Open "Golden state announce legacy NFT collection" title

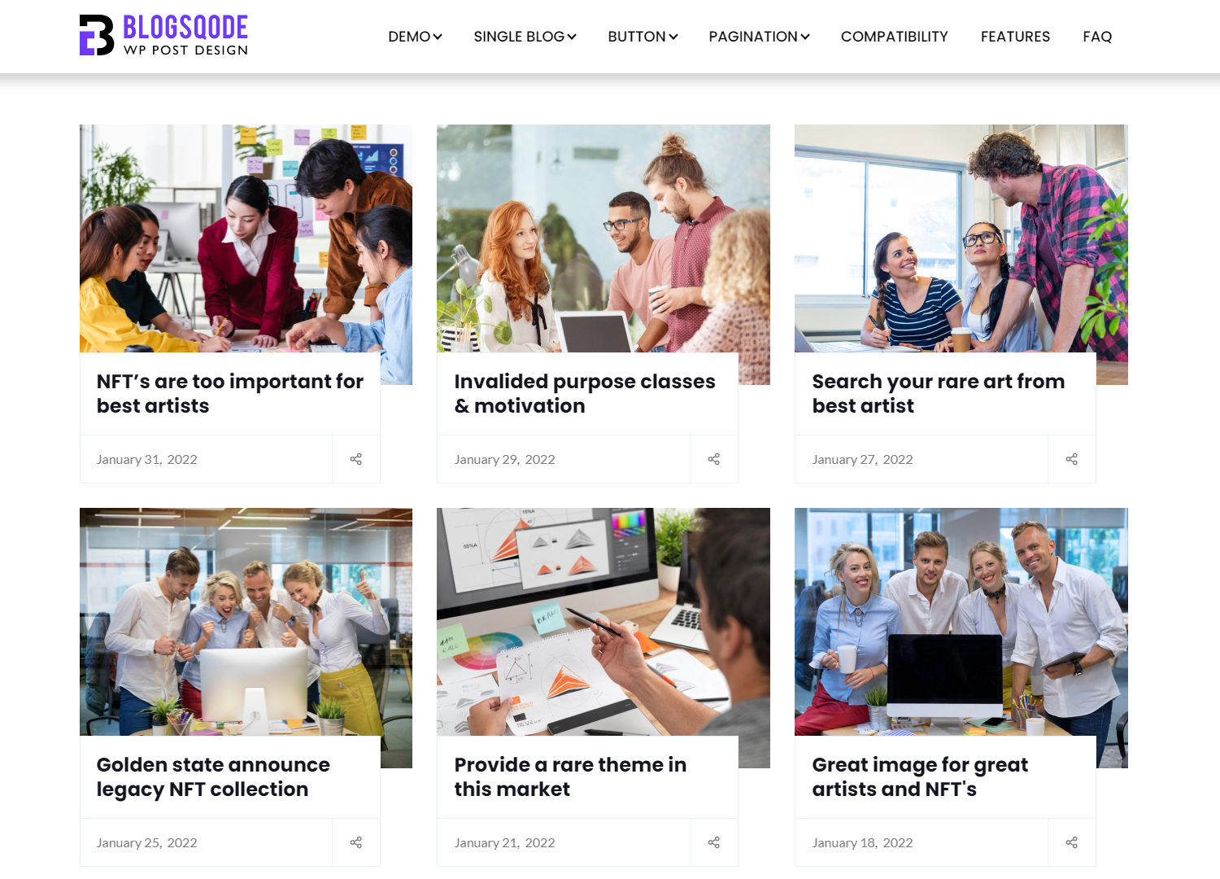click(213, 777)
